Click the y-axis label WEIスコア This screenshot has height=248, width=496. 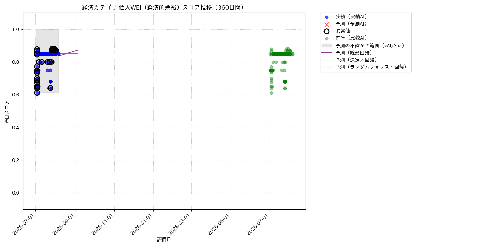(x=7, y=112)
